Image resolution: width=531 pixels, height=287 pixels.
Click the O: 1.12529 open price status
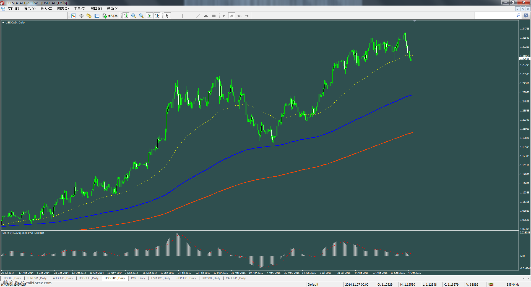point(385,285)
